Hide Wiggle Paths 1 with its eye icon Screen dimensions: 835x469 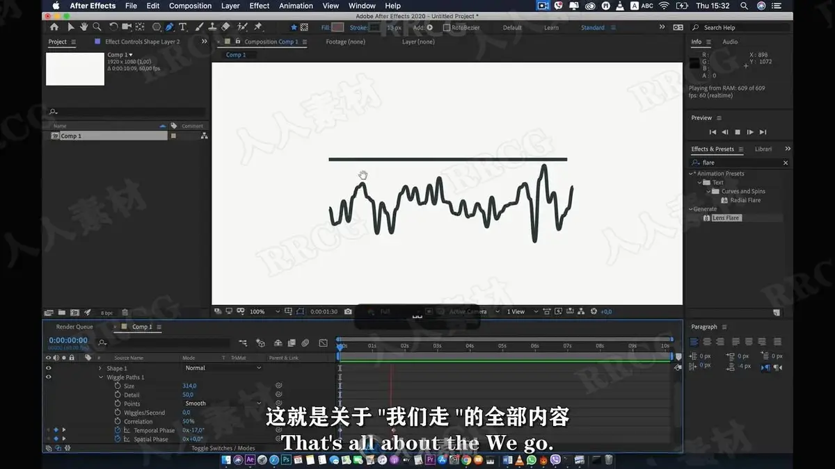(x=48, y=377)
